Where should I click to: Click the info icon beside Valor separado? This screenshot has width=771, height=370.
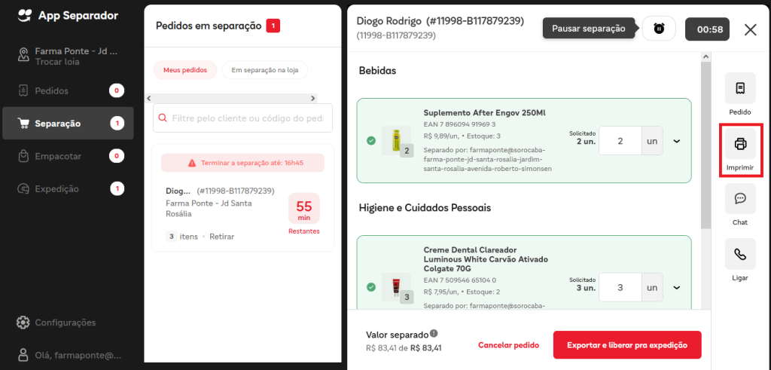[x=433, y=334]
